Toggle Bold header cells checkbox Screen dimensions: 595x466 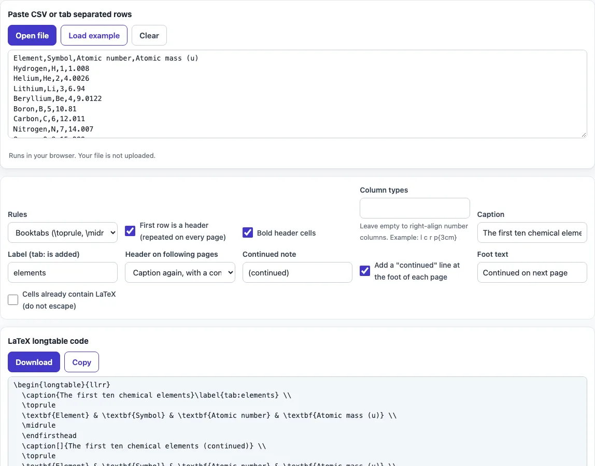click(x=248, y=232)
